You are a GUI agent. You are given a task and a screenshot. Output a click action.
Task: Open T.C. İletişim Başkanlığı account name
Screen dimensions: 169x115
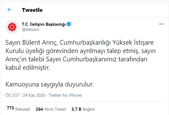point(44,24)
